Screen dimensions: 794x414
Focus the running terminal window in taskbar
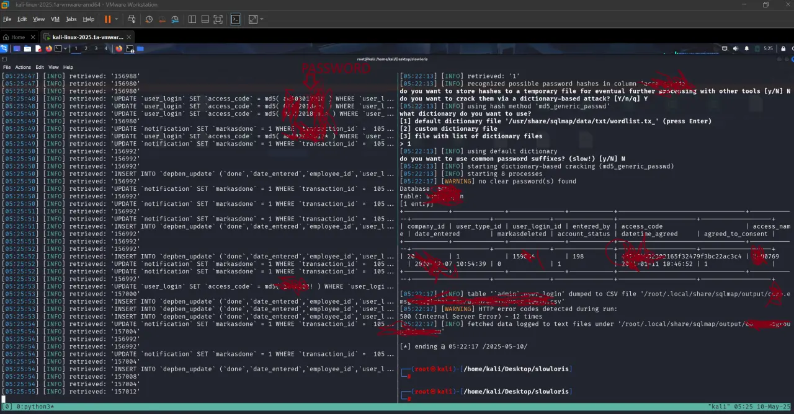coord(130,48)
